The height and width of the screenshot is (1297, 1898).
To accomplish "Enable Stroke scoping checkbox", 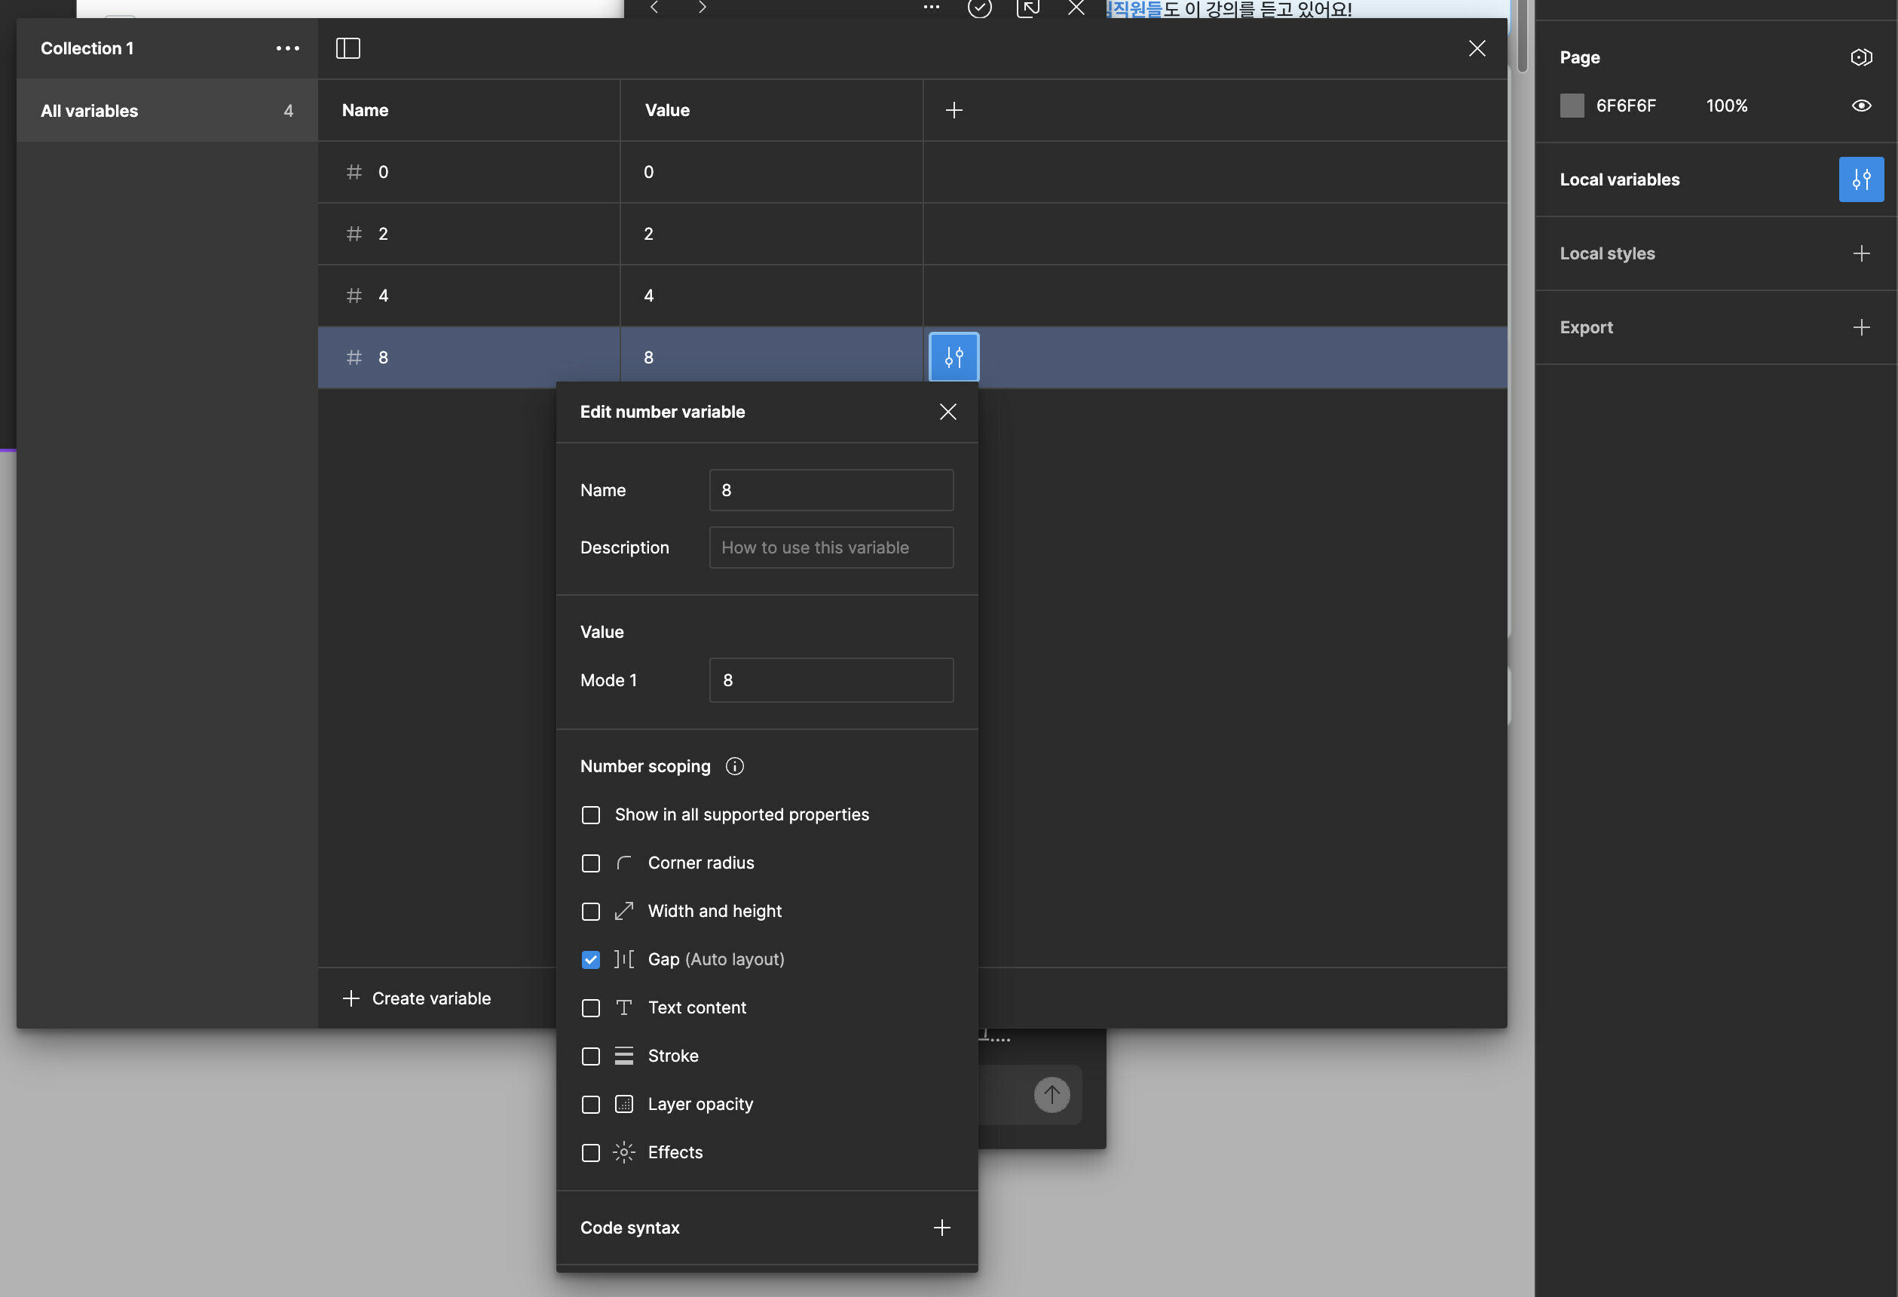I will [x=590, y=1056].
